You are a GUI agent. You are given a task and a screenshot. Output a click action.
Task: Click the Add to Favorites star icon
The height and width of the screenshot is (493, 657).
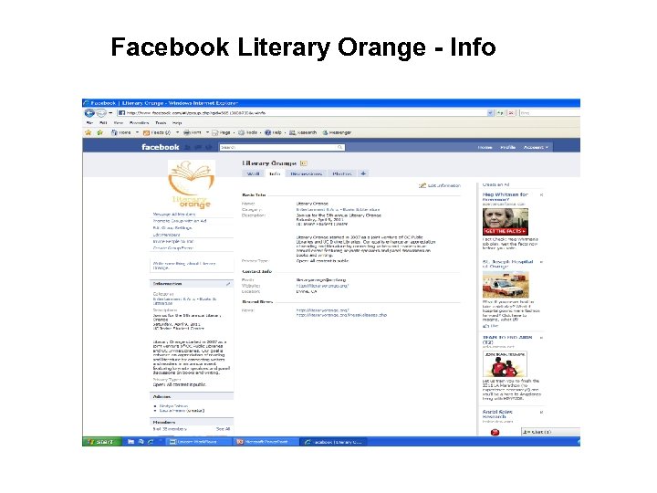coord(99,132)
